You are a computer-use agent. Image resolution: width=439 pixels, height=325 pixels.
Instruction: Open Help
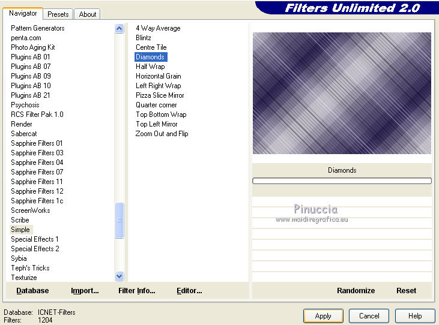415,316
